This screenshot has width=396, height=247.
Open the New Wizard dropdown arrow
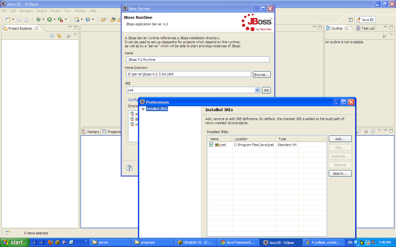coord(13,19)
